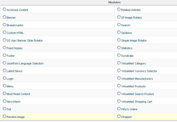Click the VirtueMart Currency Selector link
The width and height of the screenshot is (177, 122).
pyautogui.click(x=139, y=71)
